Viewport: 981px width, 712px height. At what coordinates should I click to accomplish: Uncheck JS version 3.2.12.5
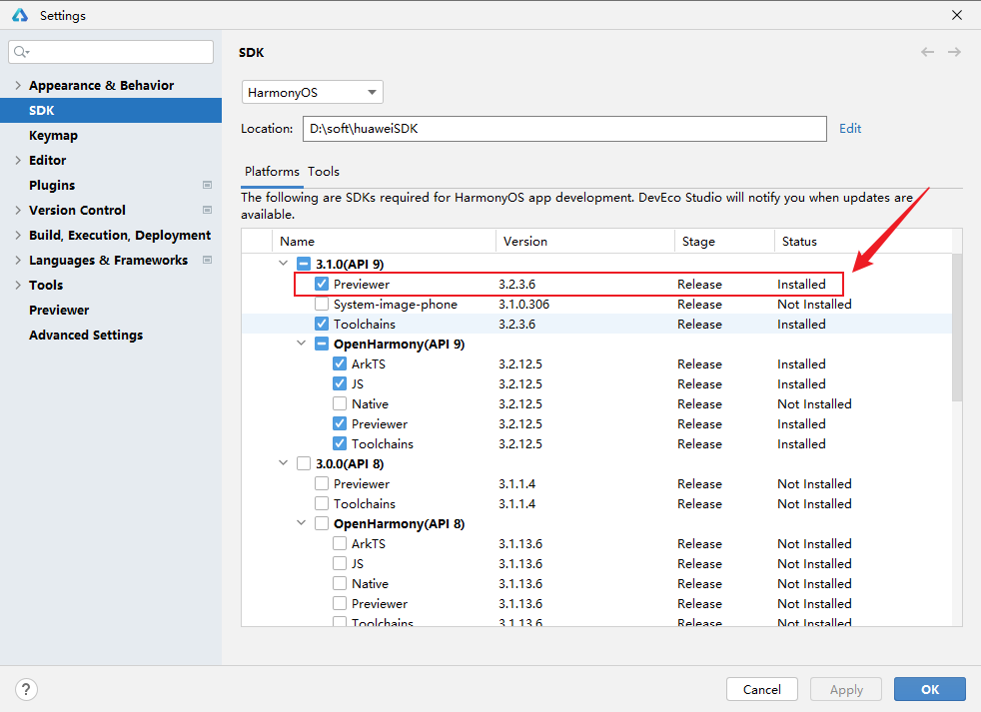[x=340, y=384]
